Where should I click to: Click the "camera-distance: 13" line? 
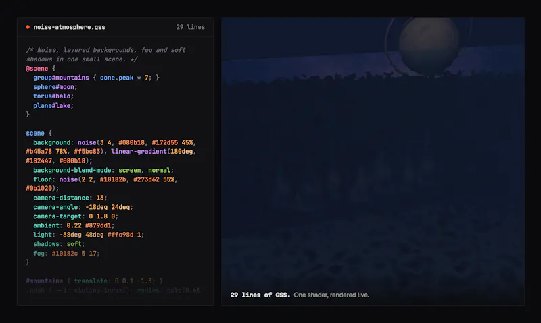pyautogui.click(x=70, y=198)
